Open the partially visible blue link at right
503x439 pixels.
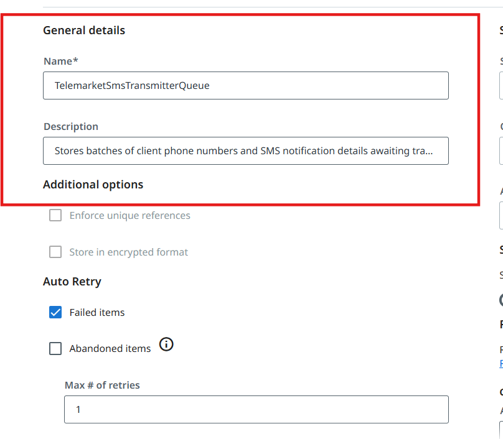(x=501, y=364)
